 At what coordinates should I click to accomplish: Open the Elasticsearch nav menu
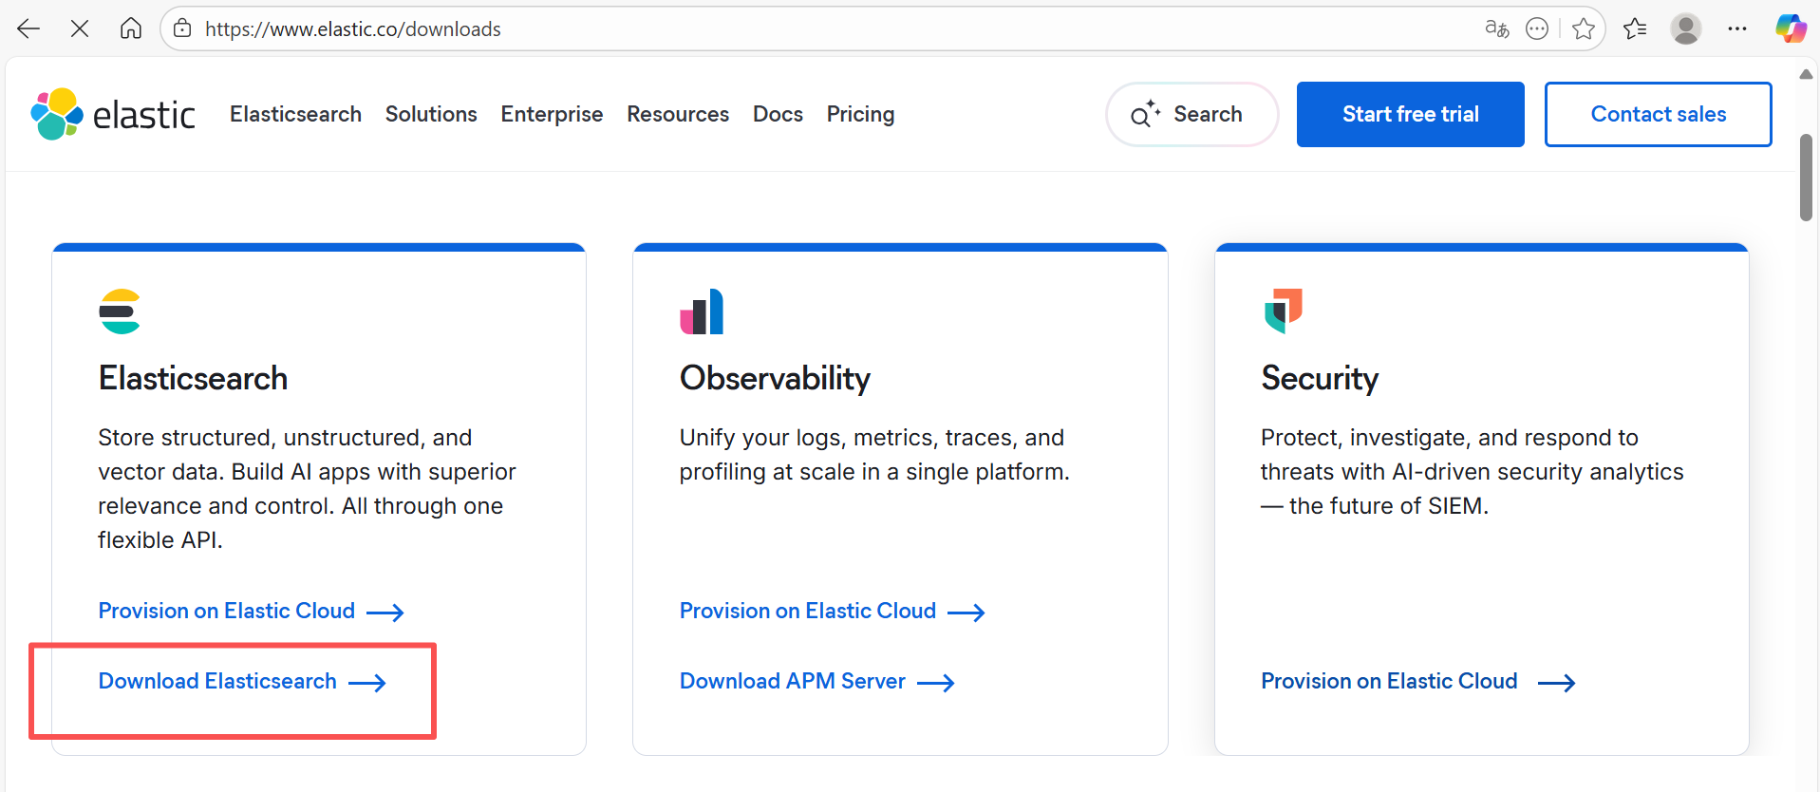[x=295, y=114]
